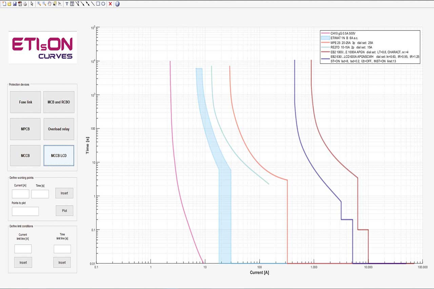Activate the Zoom Out magnifier
Screen dimensions: 434x289
coord(44,4)
